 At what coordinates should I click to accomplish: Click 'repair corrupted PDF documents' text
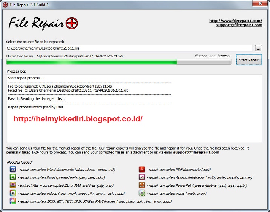coord(179,170)
